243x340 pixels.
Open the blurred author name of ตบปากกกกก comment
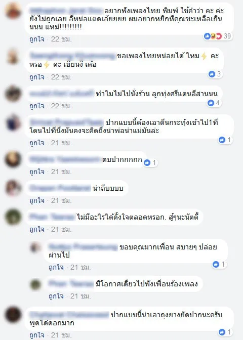(x=64, y=159)
